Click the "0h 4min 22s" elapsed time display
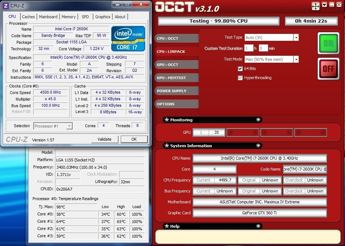Image resolution: width=345 pixels, height=246 pixels. [311, 21]
